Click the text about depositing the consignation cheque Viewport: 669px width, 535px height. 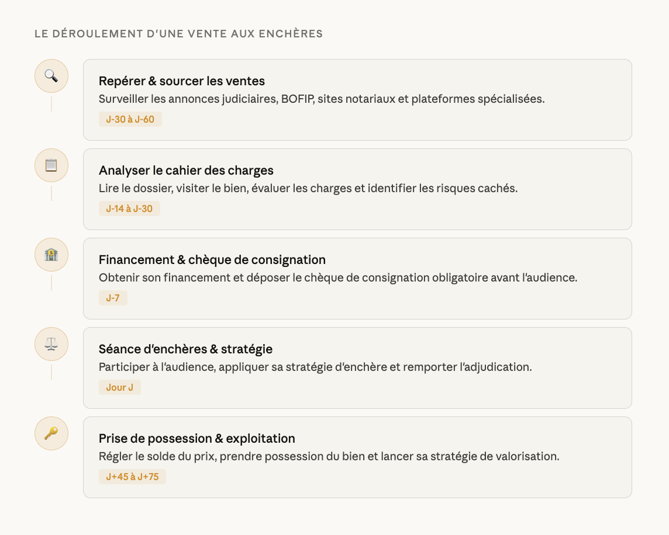tap(338, 277)
